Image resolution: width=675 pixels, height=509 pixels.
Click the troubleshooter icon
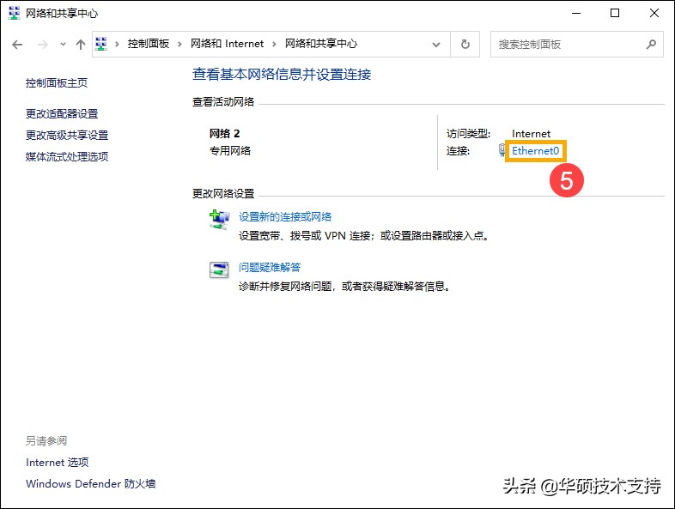219,270
